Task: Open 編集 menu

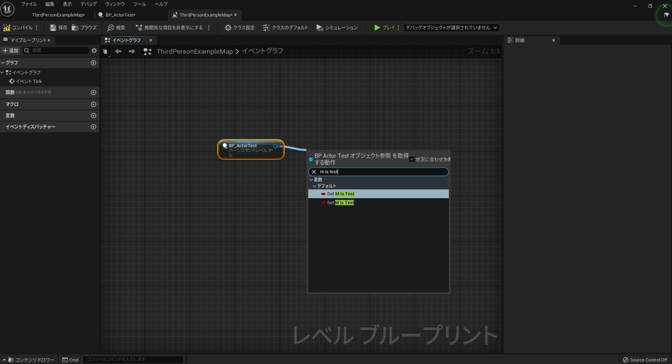Action: click(x=50, y=4)
